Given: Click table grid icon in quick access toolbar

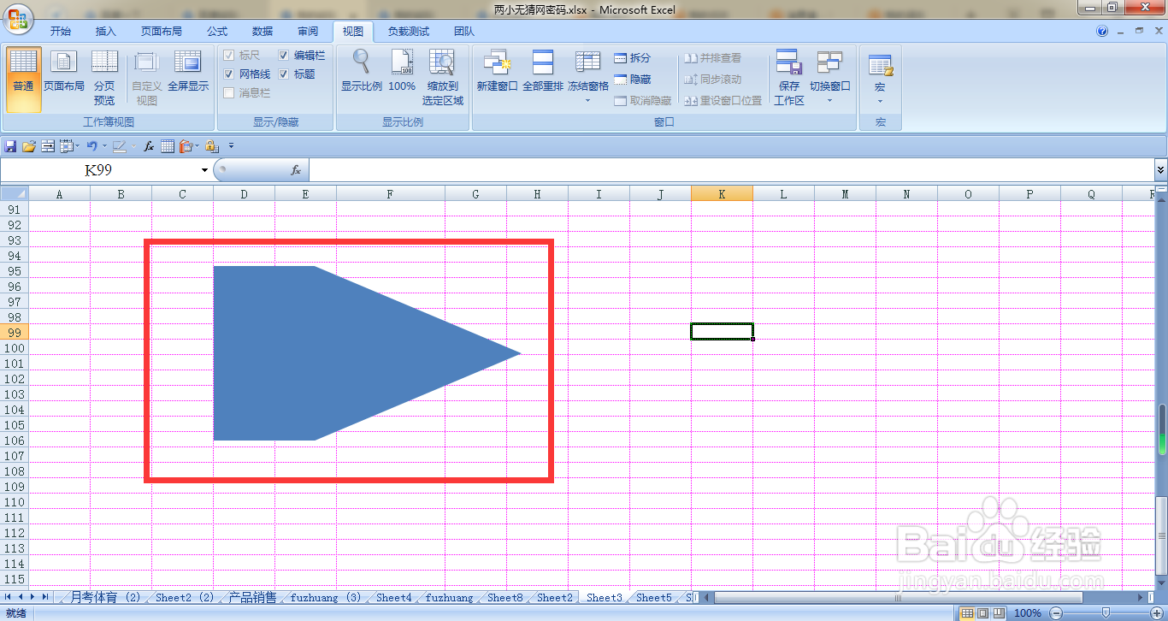Looking at the screenshot, I should pyautogui.click(x=168, y=146).
